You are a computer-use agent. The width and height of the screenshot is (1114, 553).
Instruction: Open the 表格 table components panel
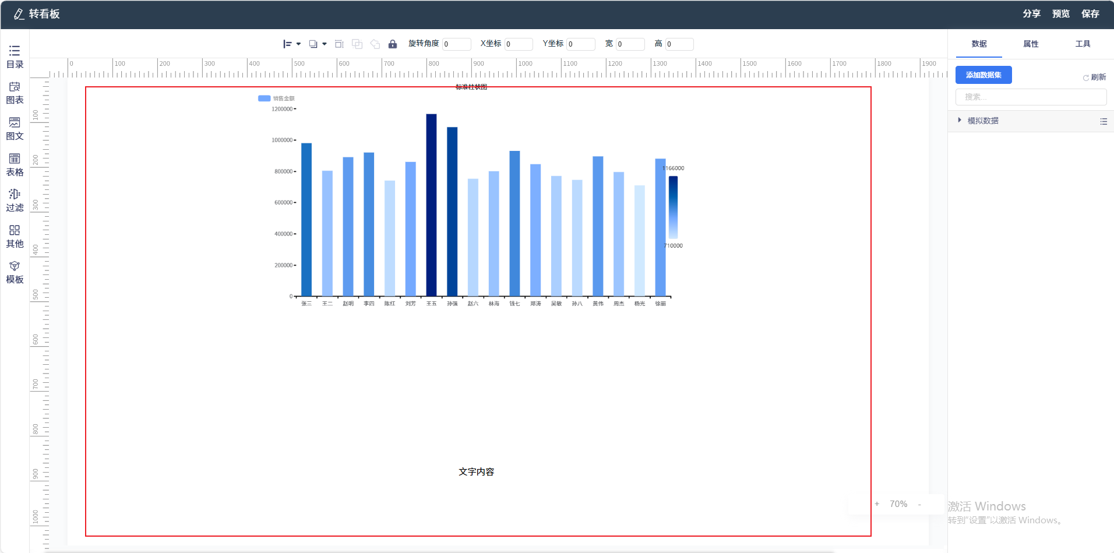pos(15,165)
